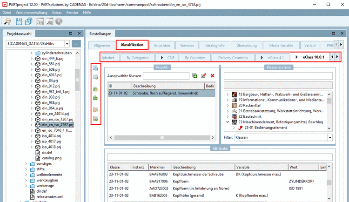This screenshot has width=349, height=202.
Task: Click the greyed globe icon in toolbar
Action: point(59,21)
